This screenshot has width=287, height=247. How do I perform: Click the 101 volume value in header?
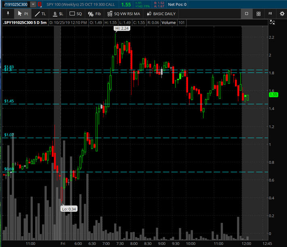click(181, 23)
